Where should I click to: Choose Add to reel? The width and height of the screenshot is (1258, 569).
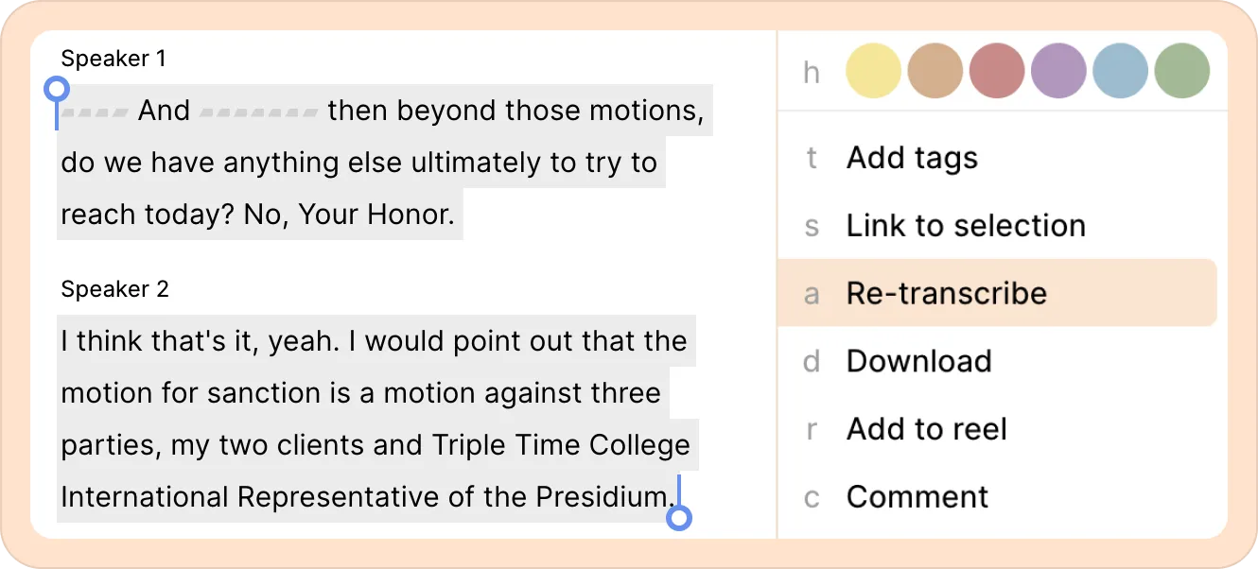tap(926, 429)
